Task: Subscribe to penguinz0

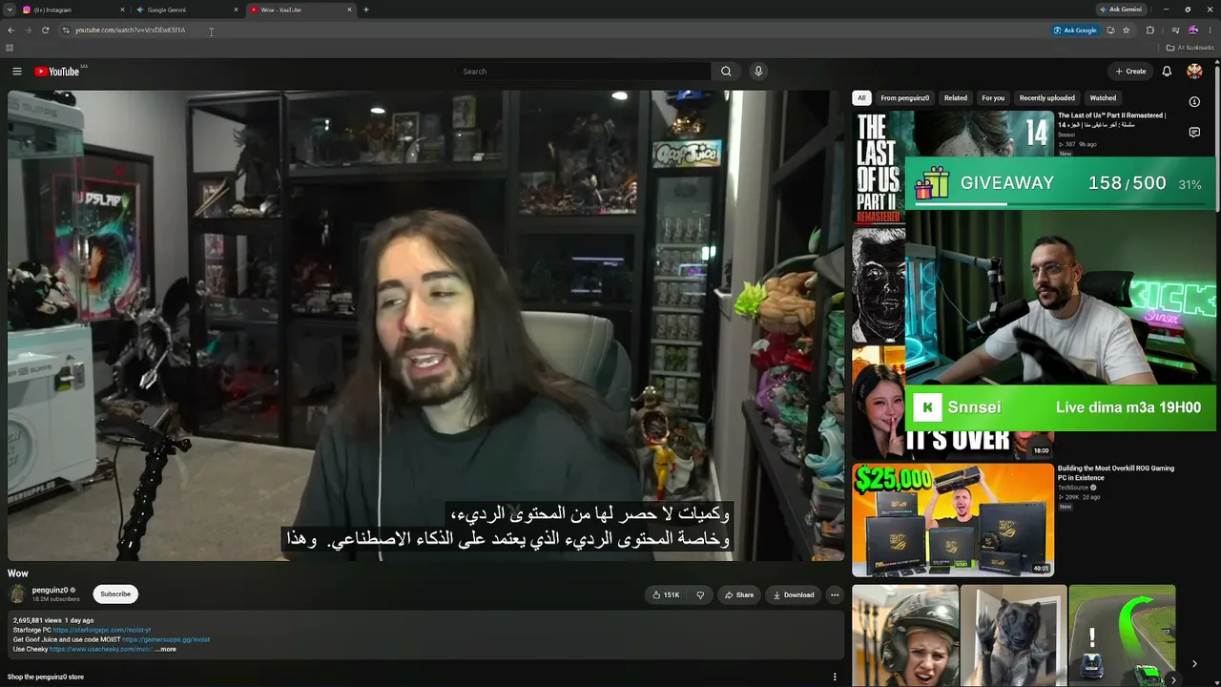Action: [115, 594]
